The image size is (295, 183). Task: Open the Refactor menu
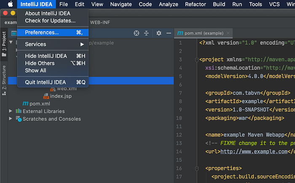(195, 4)
